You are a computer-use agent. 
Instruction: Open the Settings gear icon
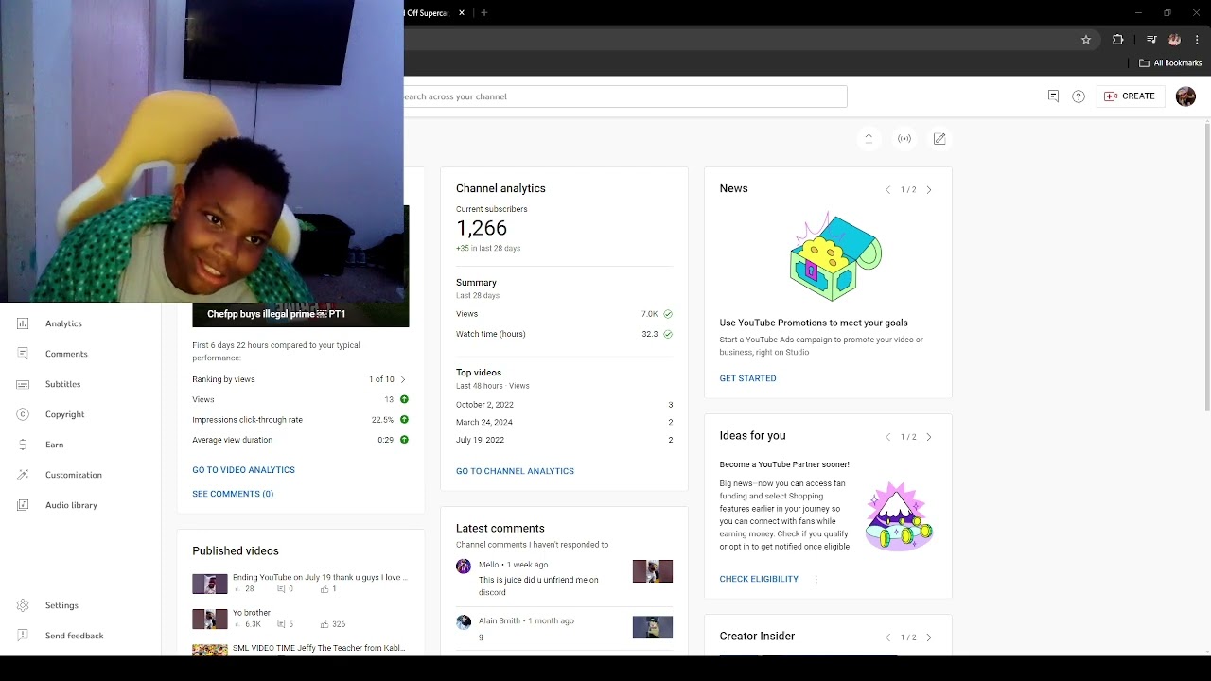(x=23, y=605)
